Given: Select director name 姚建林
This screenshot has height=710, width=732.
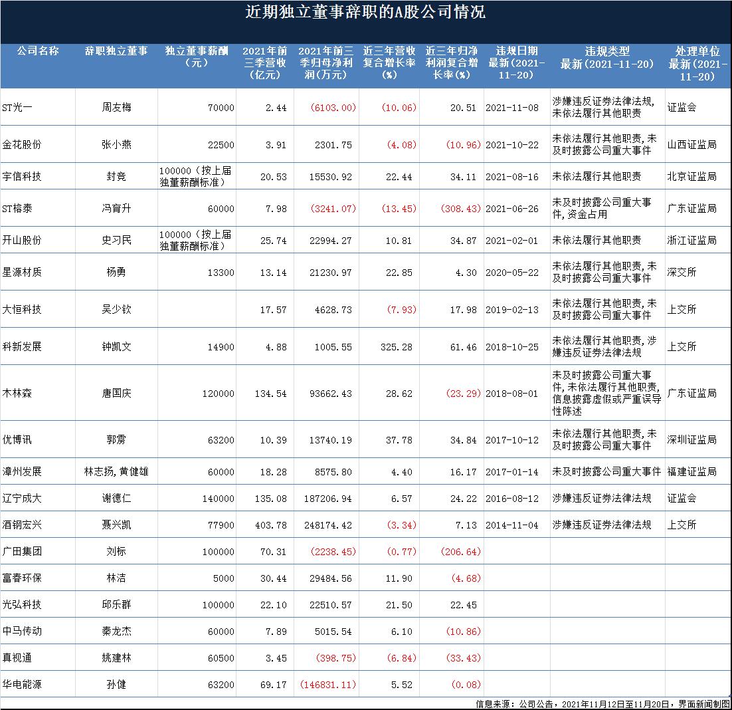Looking at the screenshot, I should [x=116, y=657].
